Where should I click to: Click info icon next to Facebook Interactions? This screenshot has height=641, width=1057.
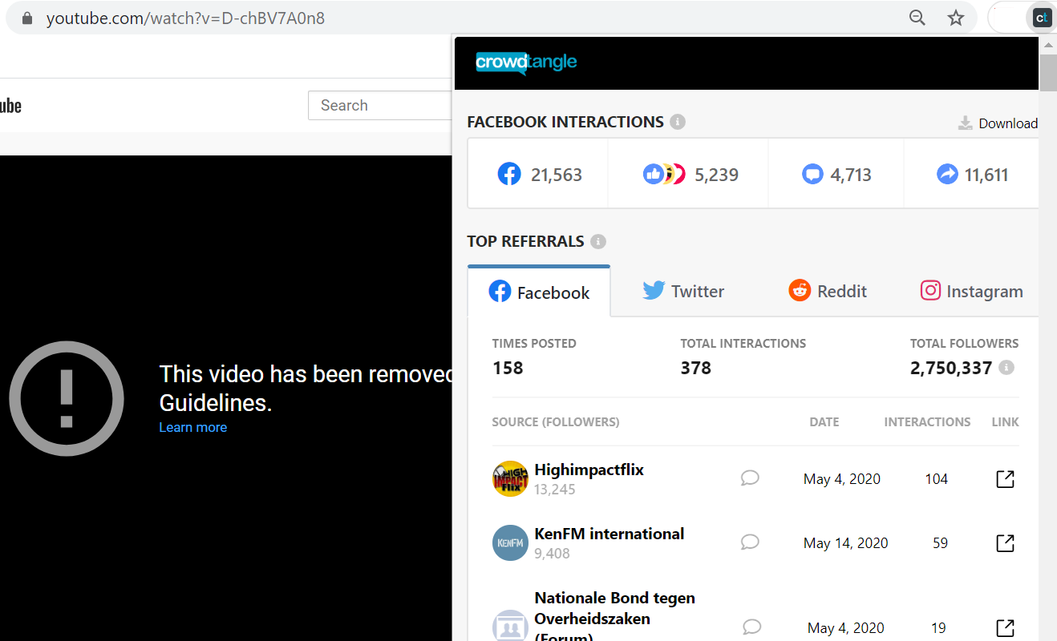click(678, 122)
